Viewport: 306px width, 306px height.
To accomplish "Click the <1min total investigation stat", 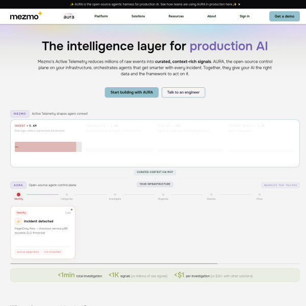I will click(x=80, y=275).
